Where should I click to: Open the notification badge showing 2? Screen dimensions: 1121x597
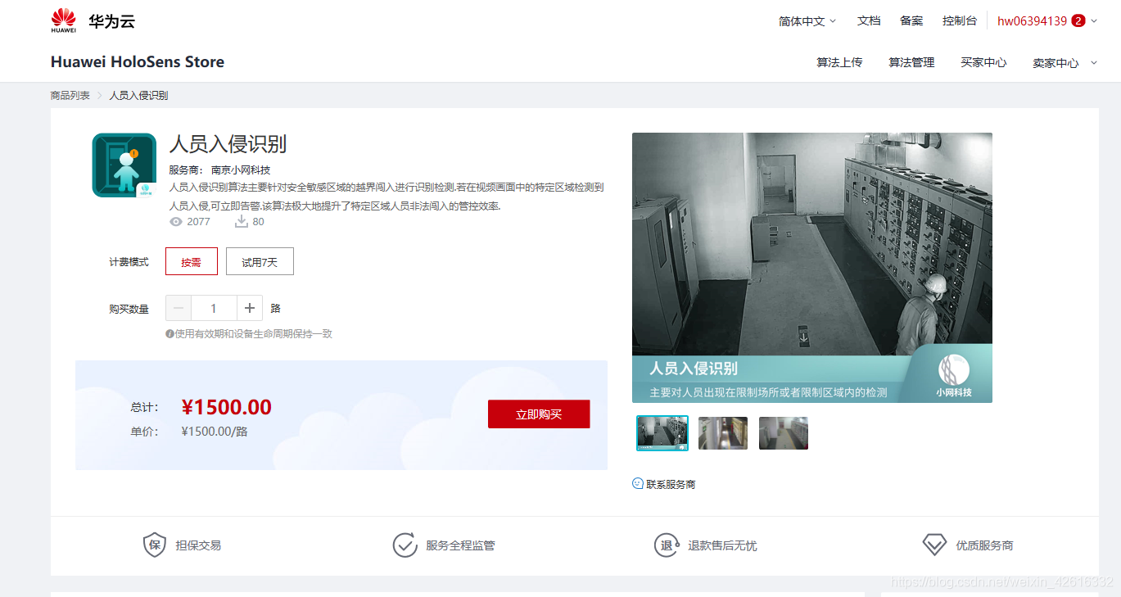[1078, 20]
